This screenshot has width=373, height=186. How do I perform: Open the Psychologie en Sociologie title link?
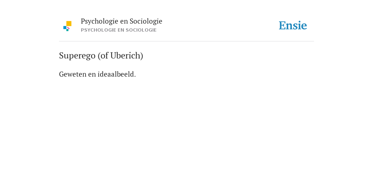click(121, 21)
